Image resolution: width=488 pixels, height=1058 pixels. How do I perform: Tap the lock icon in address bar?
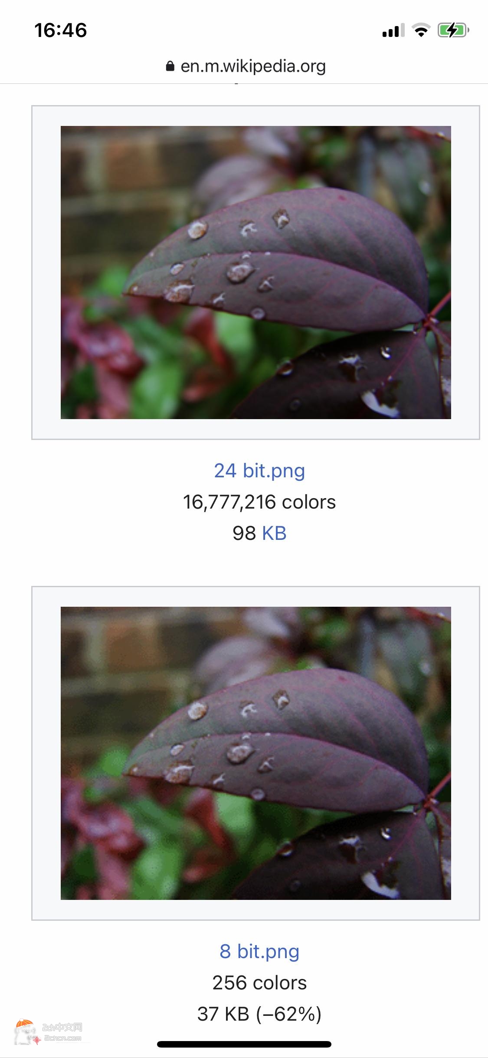click(170, 66)
